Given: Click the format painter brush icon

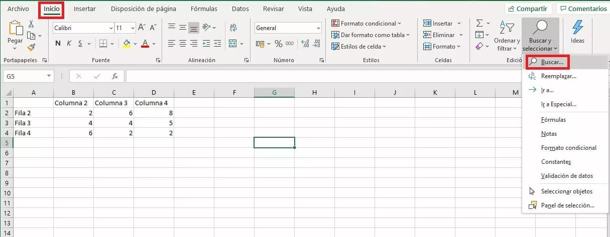Looking at the screenshot, I should click(31, 48).
